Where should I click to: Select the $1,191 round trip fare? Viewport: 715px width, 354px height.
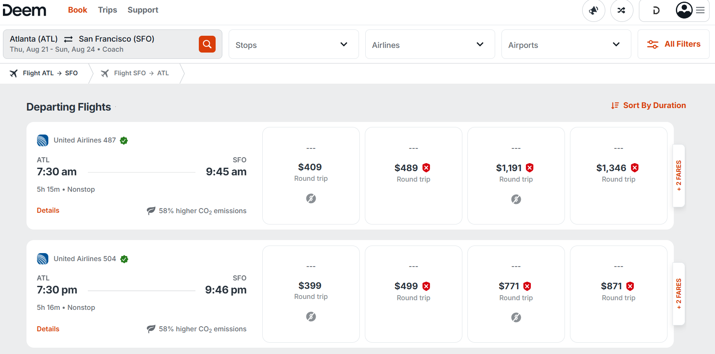click(x=516, y=176)
